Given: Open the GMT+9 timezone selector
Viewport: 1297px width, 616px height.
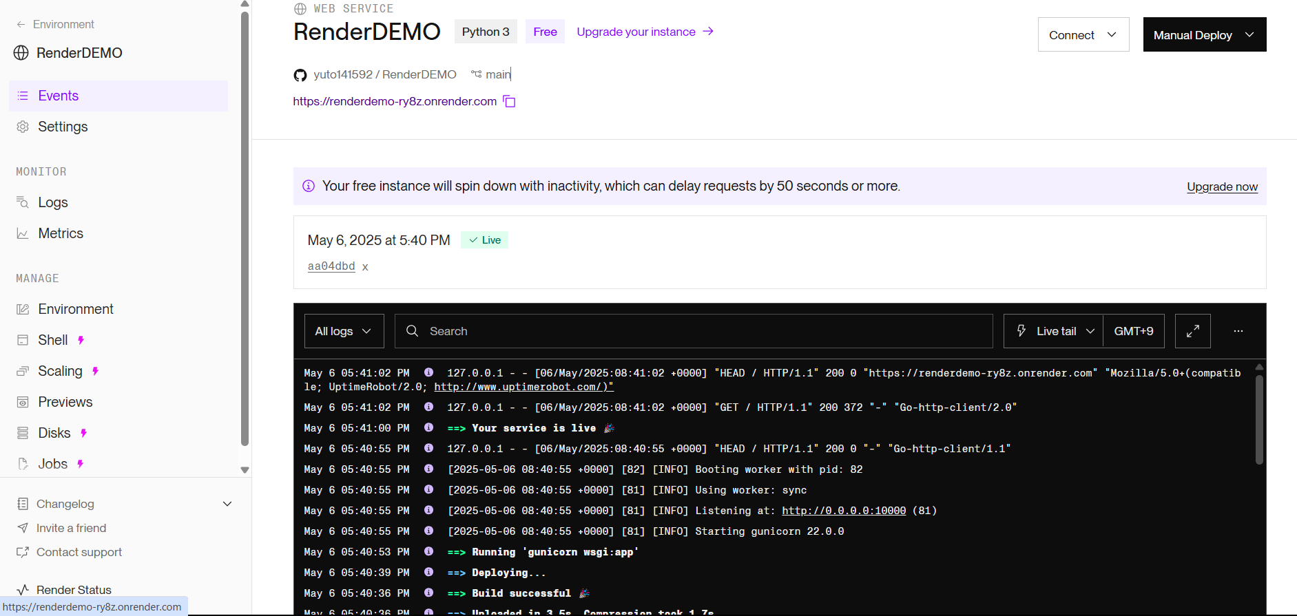Looking at the screenshot, I should [x=1134, y=331].
